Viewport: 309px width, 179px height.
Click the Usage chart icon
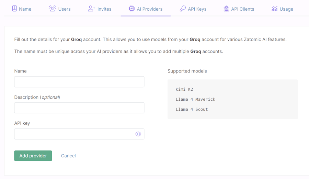point(275,9)
